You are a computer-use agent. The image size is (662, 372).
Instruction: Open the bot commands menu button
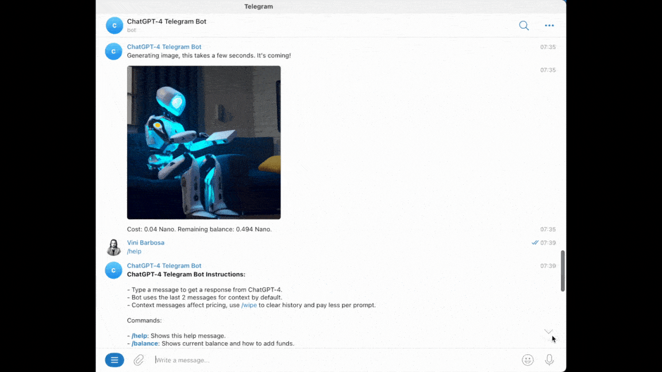(114, 360)
